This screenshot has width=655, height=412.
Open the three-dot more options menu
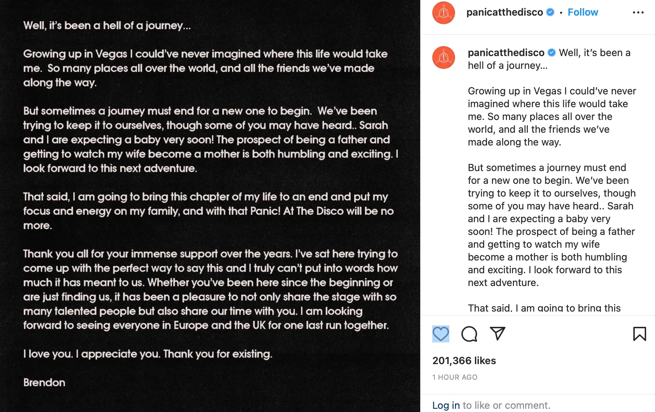pos(638,12)
